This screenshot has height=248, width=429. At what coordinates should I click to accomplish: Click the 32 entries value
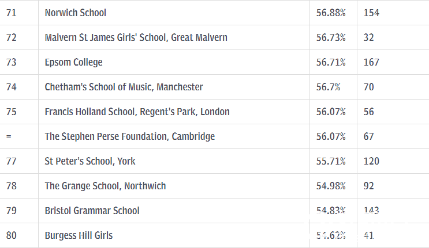368,37
